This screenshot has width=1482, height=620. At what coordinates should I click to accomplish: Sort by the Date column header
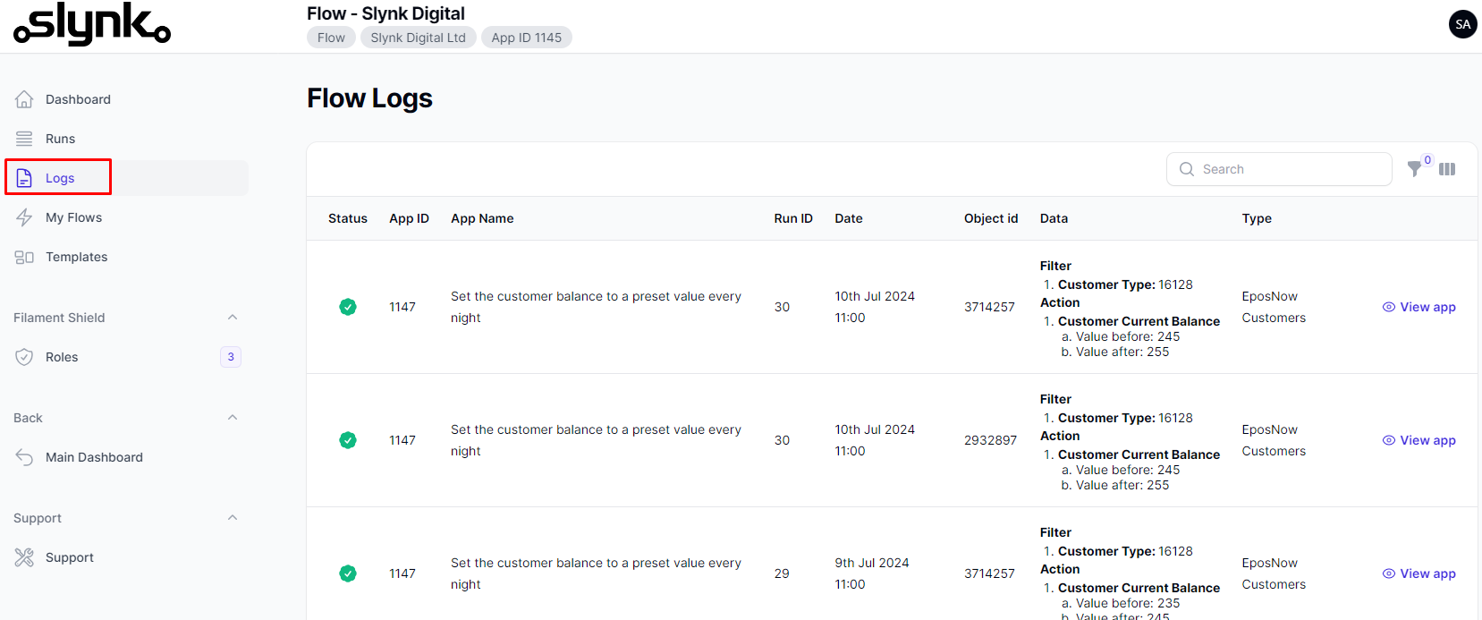click(849, 218)
